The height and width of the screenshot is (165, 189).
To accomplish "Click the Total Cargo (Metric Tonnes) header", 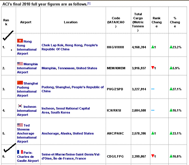I will tap(138, 22).
